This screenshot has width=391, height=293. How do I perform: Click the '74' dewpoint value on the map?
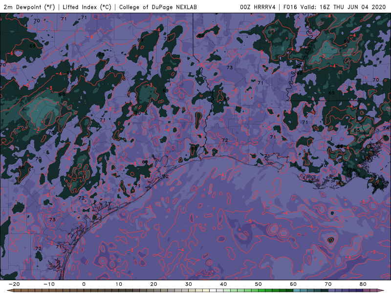click(x=386, y=128)
